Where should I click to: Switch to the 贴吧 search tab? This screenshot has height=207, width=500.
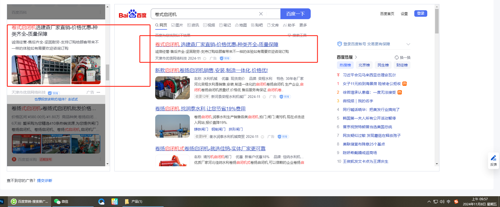coord(257,25)
